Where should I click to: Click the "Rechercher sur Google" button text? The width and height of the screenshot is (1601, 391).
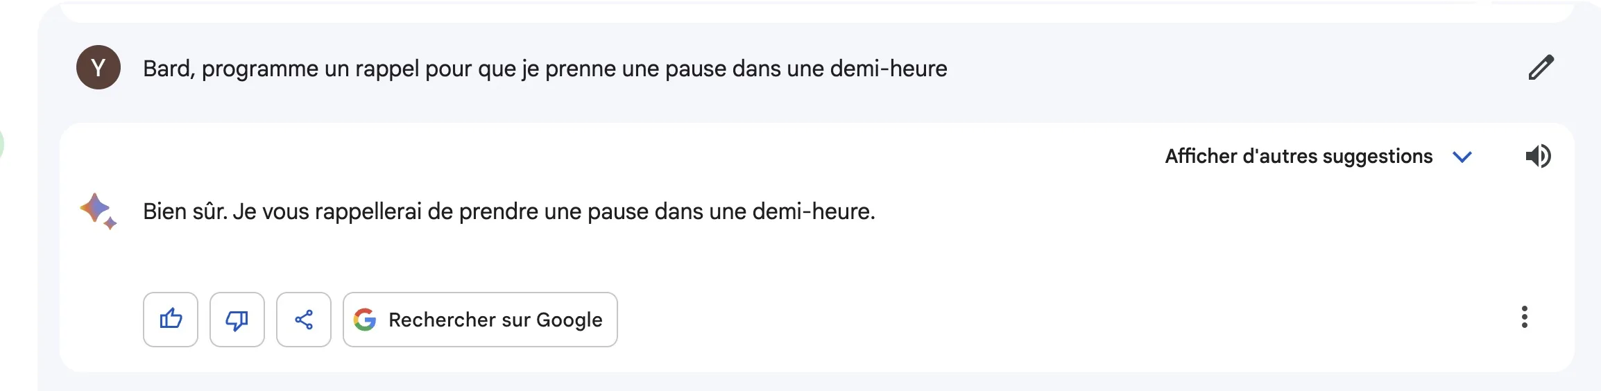(x=495, y=320)
